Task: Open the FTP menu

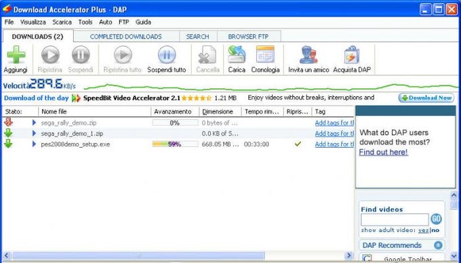Action: [124, 22]
